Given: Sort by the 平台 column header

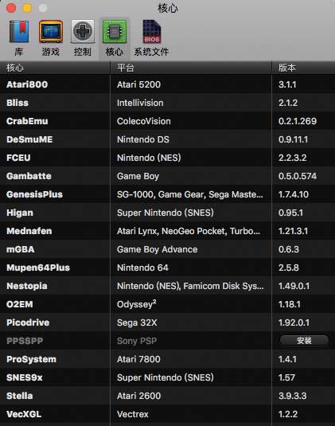Looking at the screenshot, I should (191, 68).
